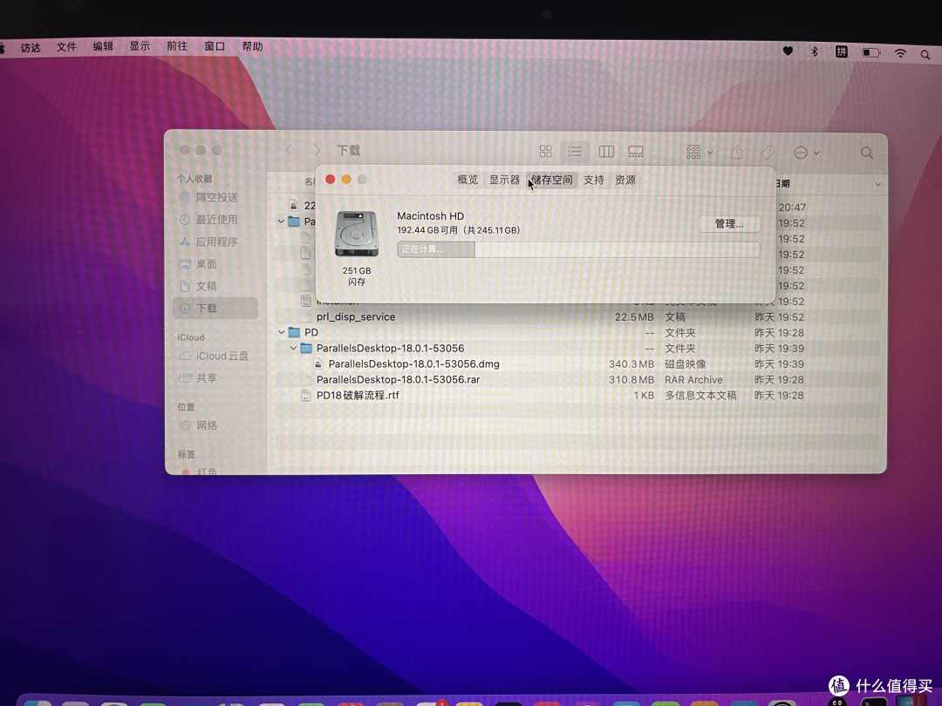
Task: Click the Wi-Fi icon in menu bar
Action: point(900,53)
